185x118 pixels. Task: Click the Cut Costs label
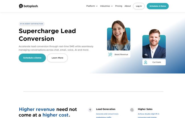157,62
